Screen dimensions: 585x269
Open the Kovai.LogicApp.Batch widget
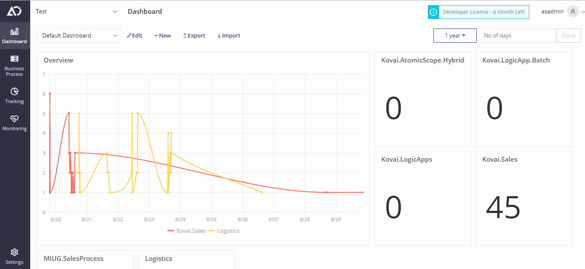524,99
